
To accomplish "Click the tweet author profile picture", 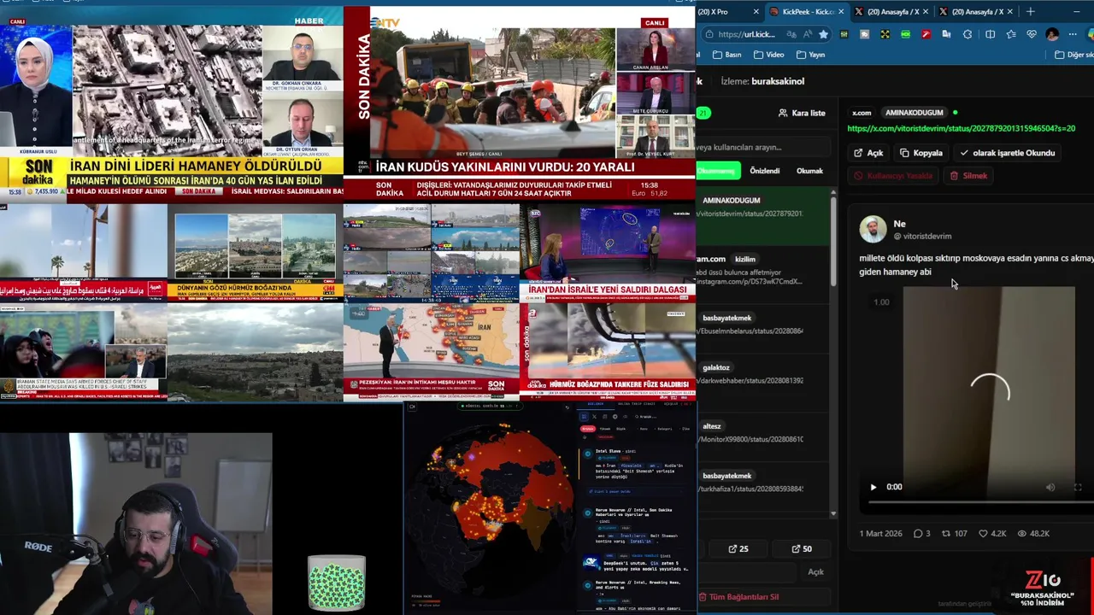I will (873, 230).
